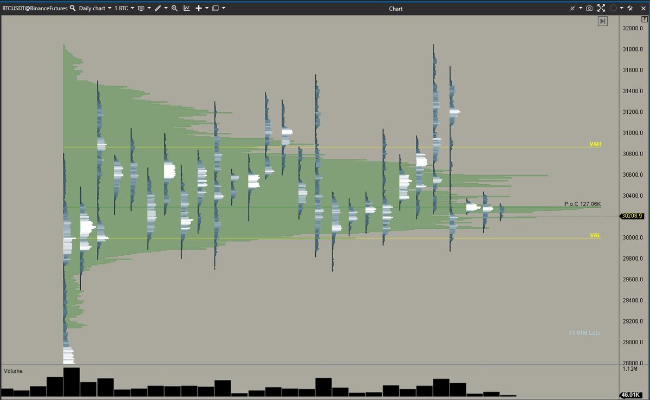Click the window layout icon
The width and height of the screenshot is (650, 400).
point(215,9)
